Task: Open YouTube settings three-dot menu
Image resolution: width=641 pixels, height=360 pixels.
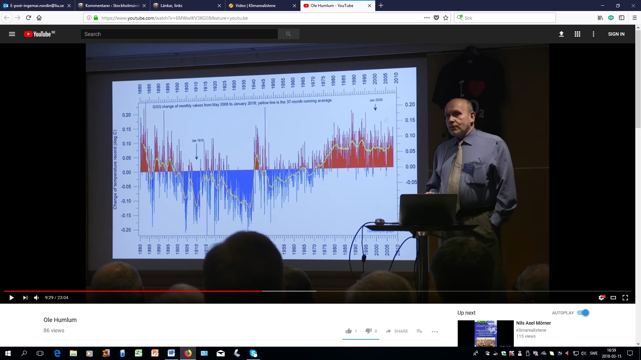Action: pyautogui.click(x=594, y=34)
